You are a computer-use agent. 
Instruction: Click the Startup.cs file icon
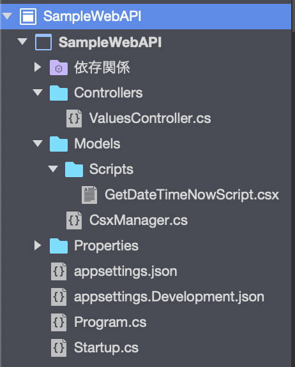pyautogui.click(x=59, y=348)
